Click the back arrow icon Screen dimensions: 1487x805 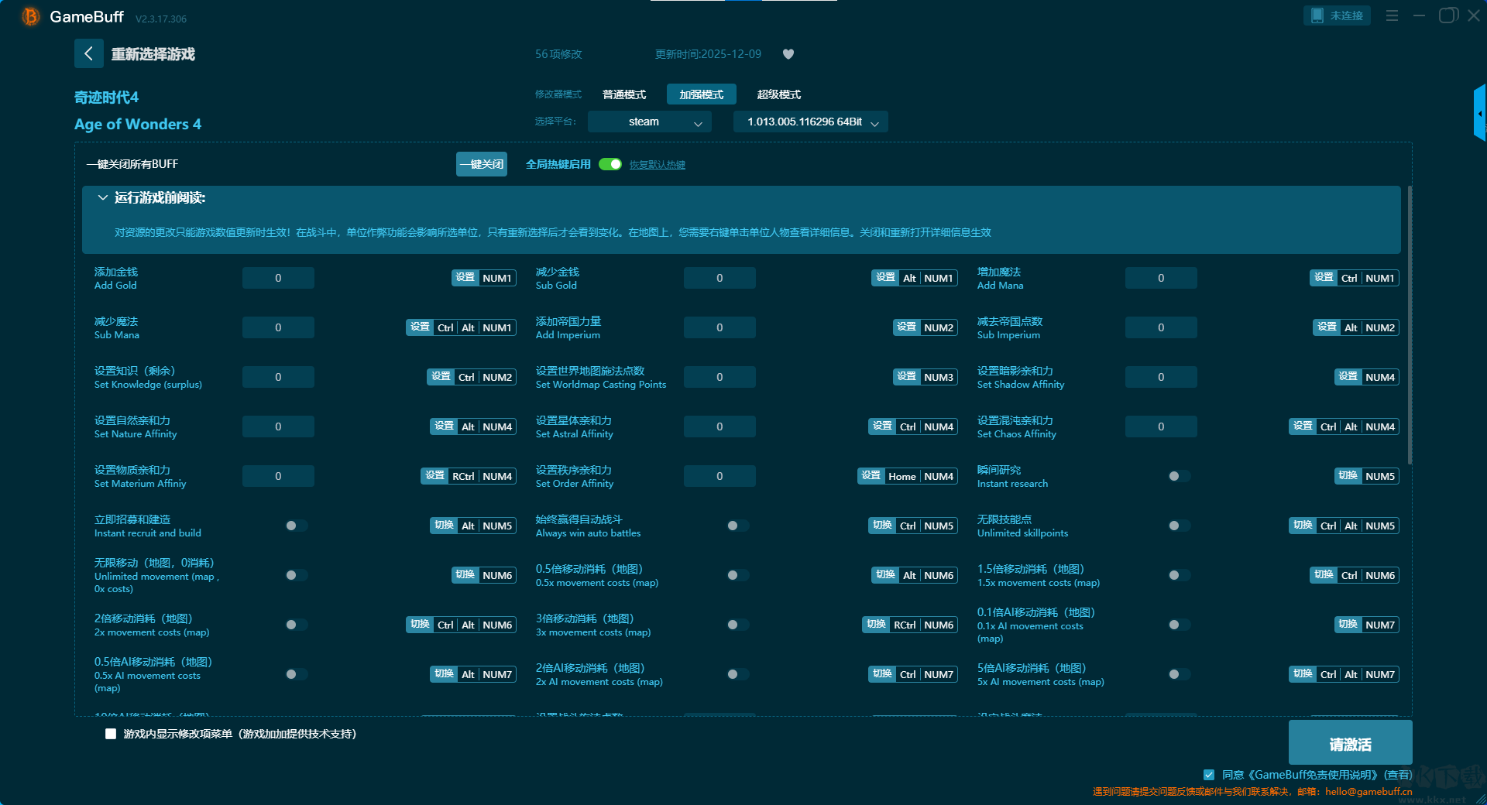click(88, 53)
